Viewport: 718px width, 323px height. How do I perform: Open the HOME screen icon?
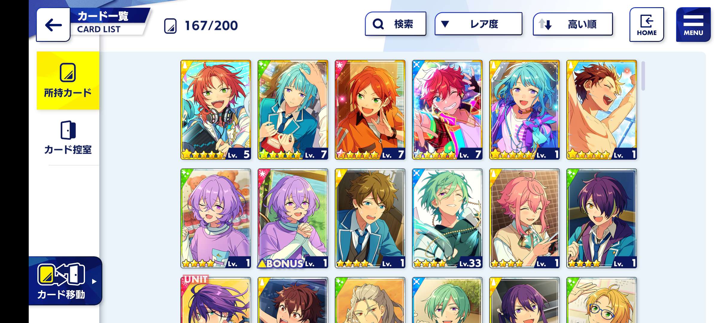(646, 25)
